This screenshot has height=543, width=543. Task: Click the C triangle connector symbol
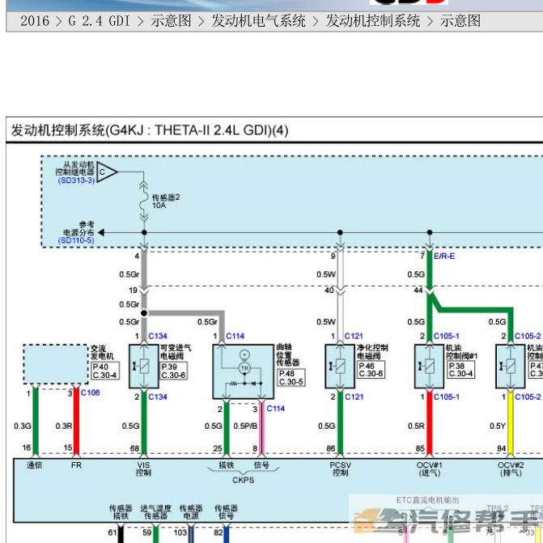107,172
